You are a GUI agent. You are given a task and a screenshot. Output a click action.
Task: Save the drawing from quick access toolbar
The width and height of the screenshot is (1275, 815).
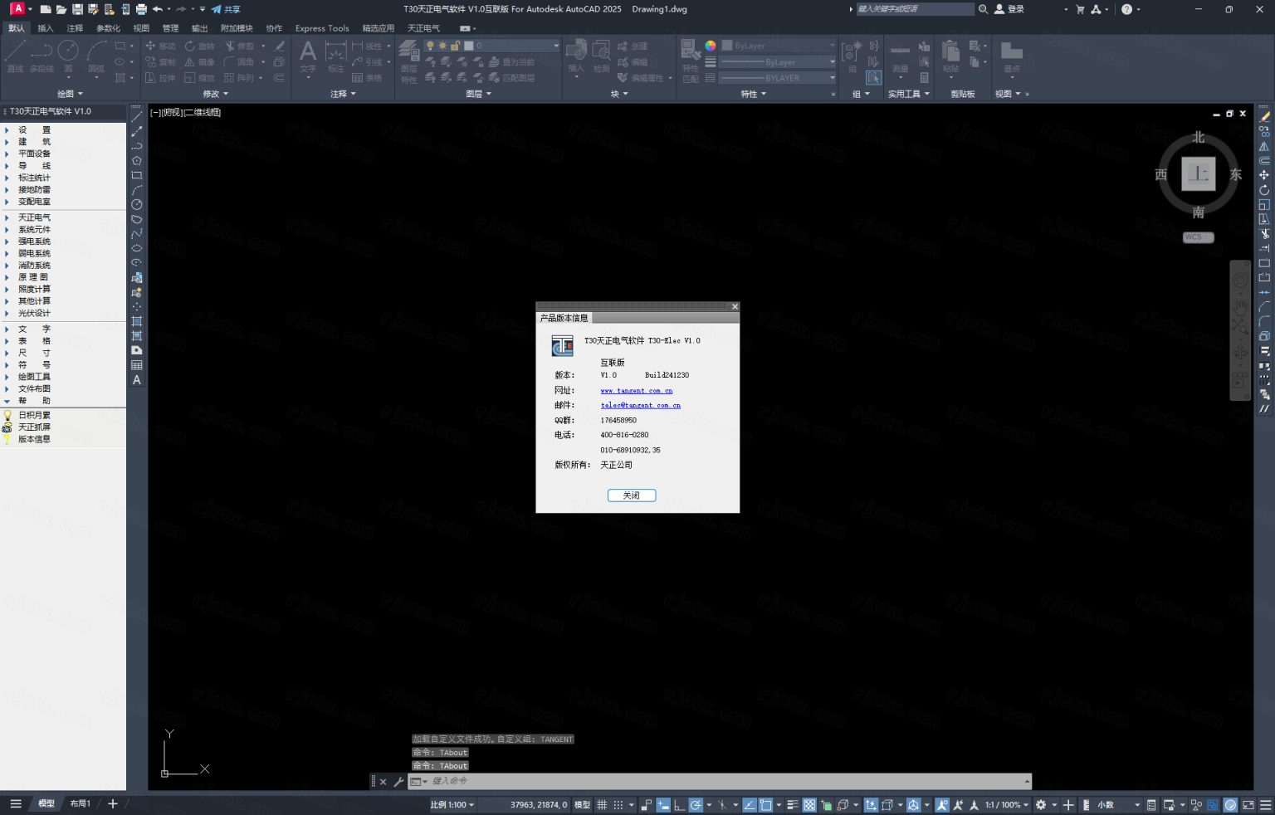tap(77, 9)
